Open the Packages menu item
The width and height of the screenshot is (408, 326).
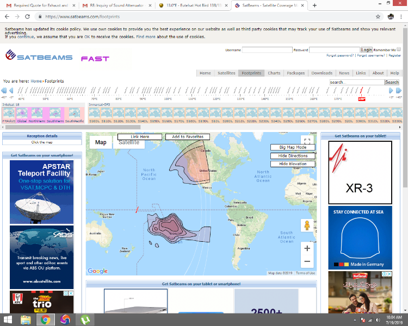pyautogui.click(x=296, y=73)
